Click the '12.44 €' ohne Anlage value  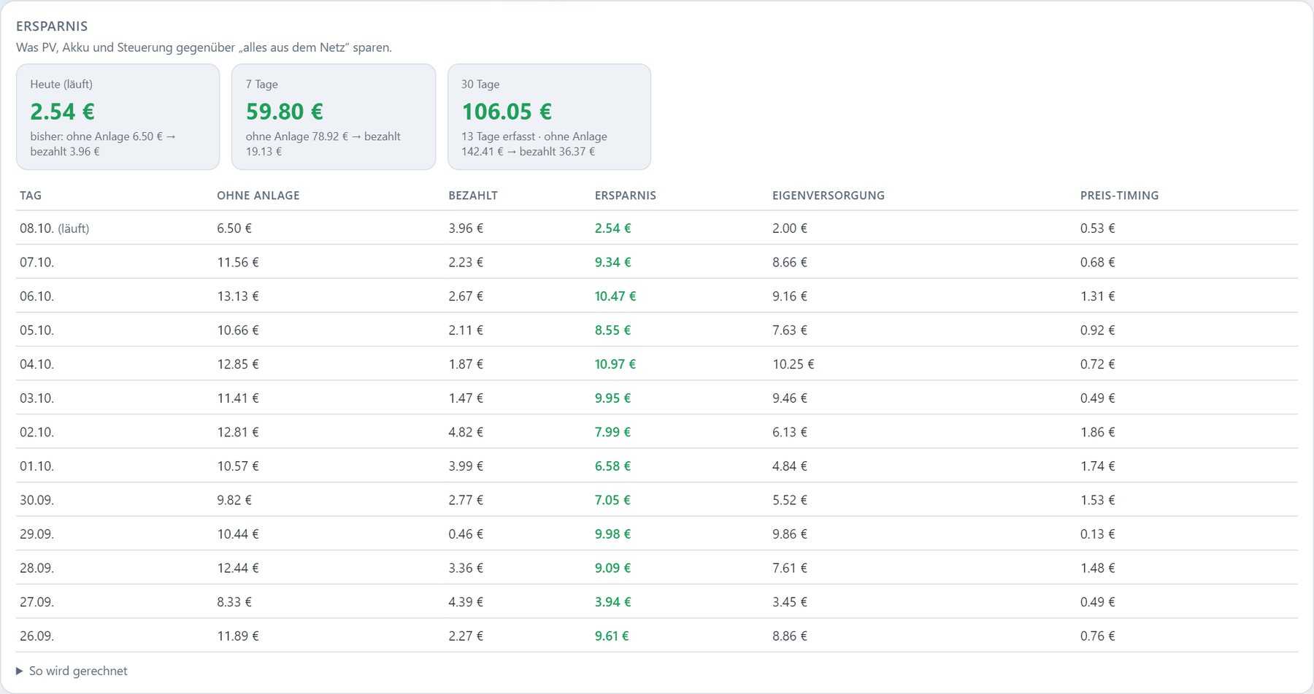(238, 568)
